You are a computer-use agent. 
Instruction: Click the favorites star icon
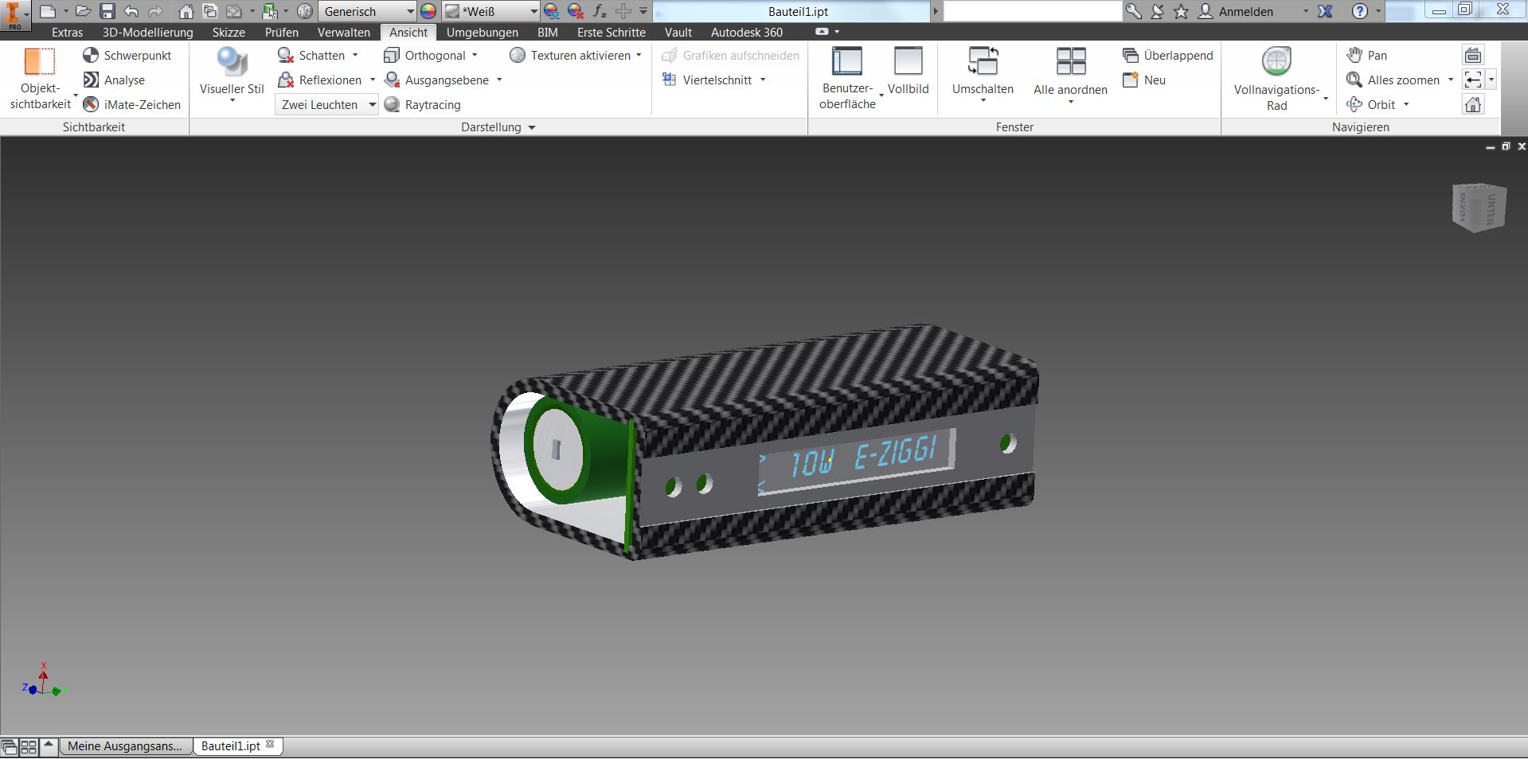click(1181, 11)
